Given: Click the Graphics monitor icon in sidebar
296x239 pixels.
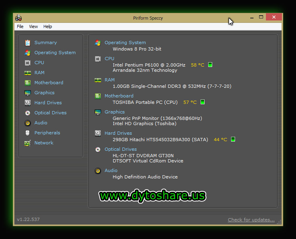Looking at the screenshot, I should tap(28, 93).
